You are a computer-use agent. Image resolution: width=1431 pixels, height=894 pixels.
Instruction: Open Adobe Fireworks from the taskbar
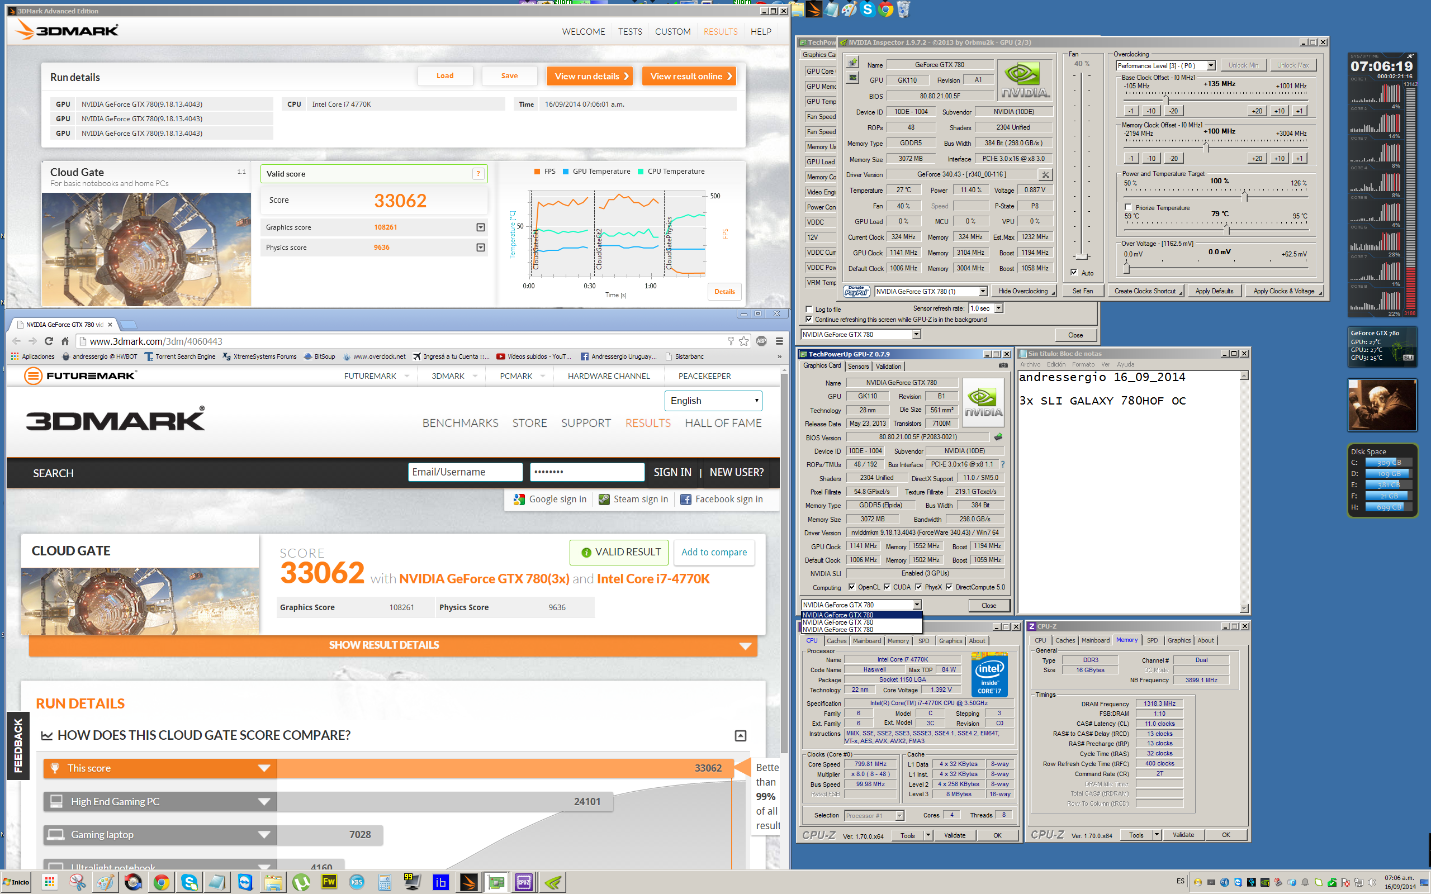pyautogui.click(x=329, y=882)
